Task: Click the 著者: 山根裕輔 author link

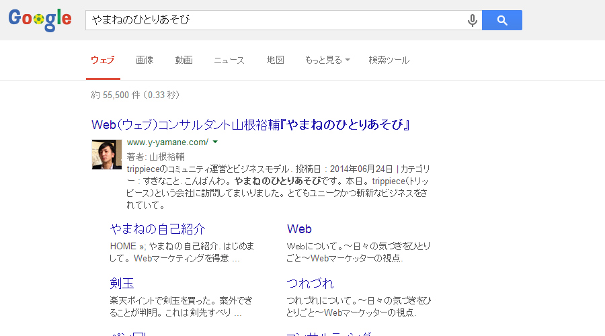Action: coord(156,157)
